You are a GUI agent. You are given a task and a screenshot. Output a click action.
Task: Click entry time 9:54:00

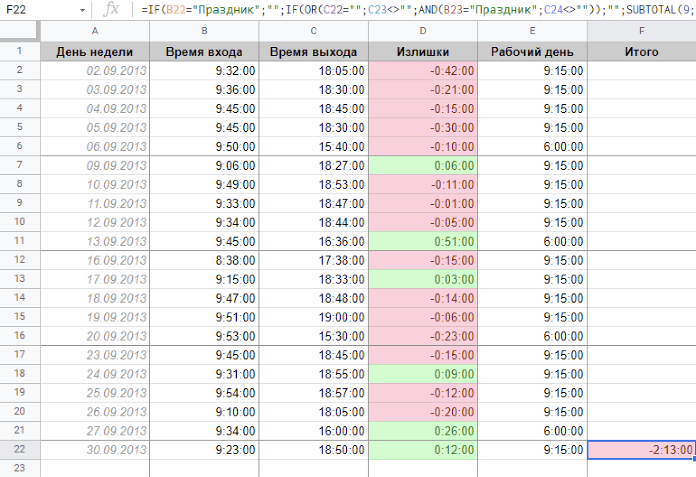[x=204, y=393]
